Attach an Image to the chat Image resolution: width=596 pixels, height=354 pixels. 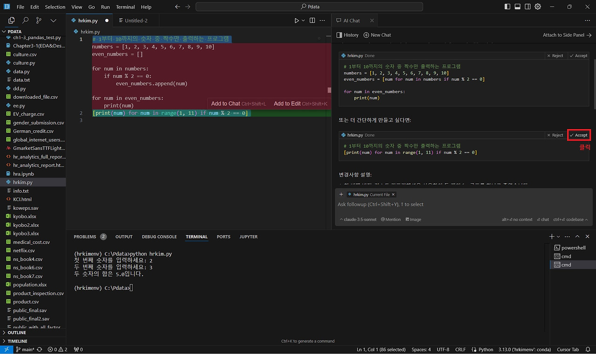point(413,220)
